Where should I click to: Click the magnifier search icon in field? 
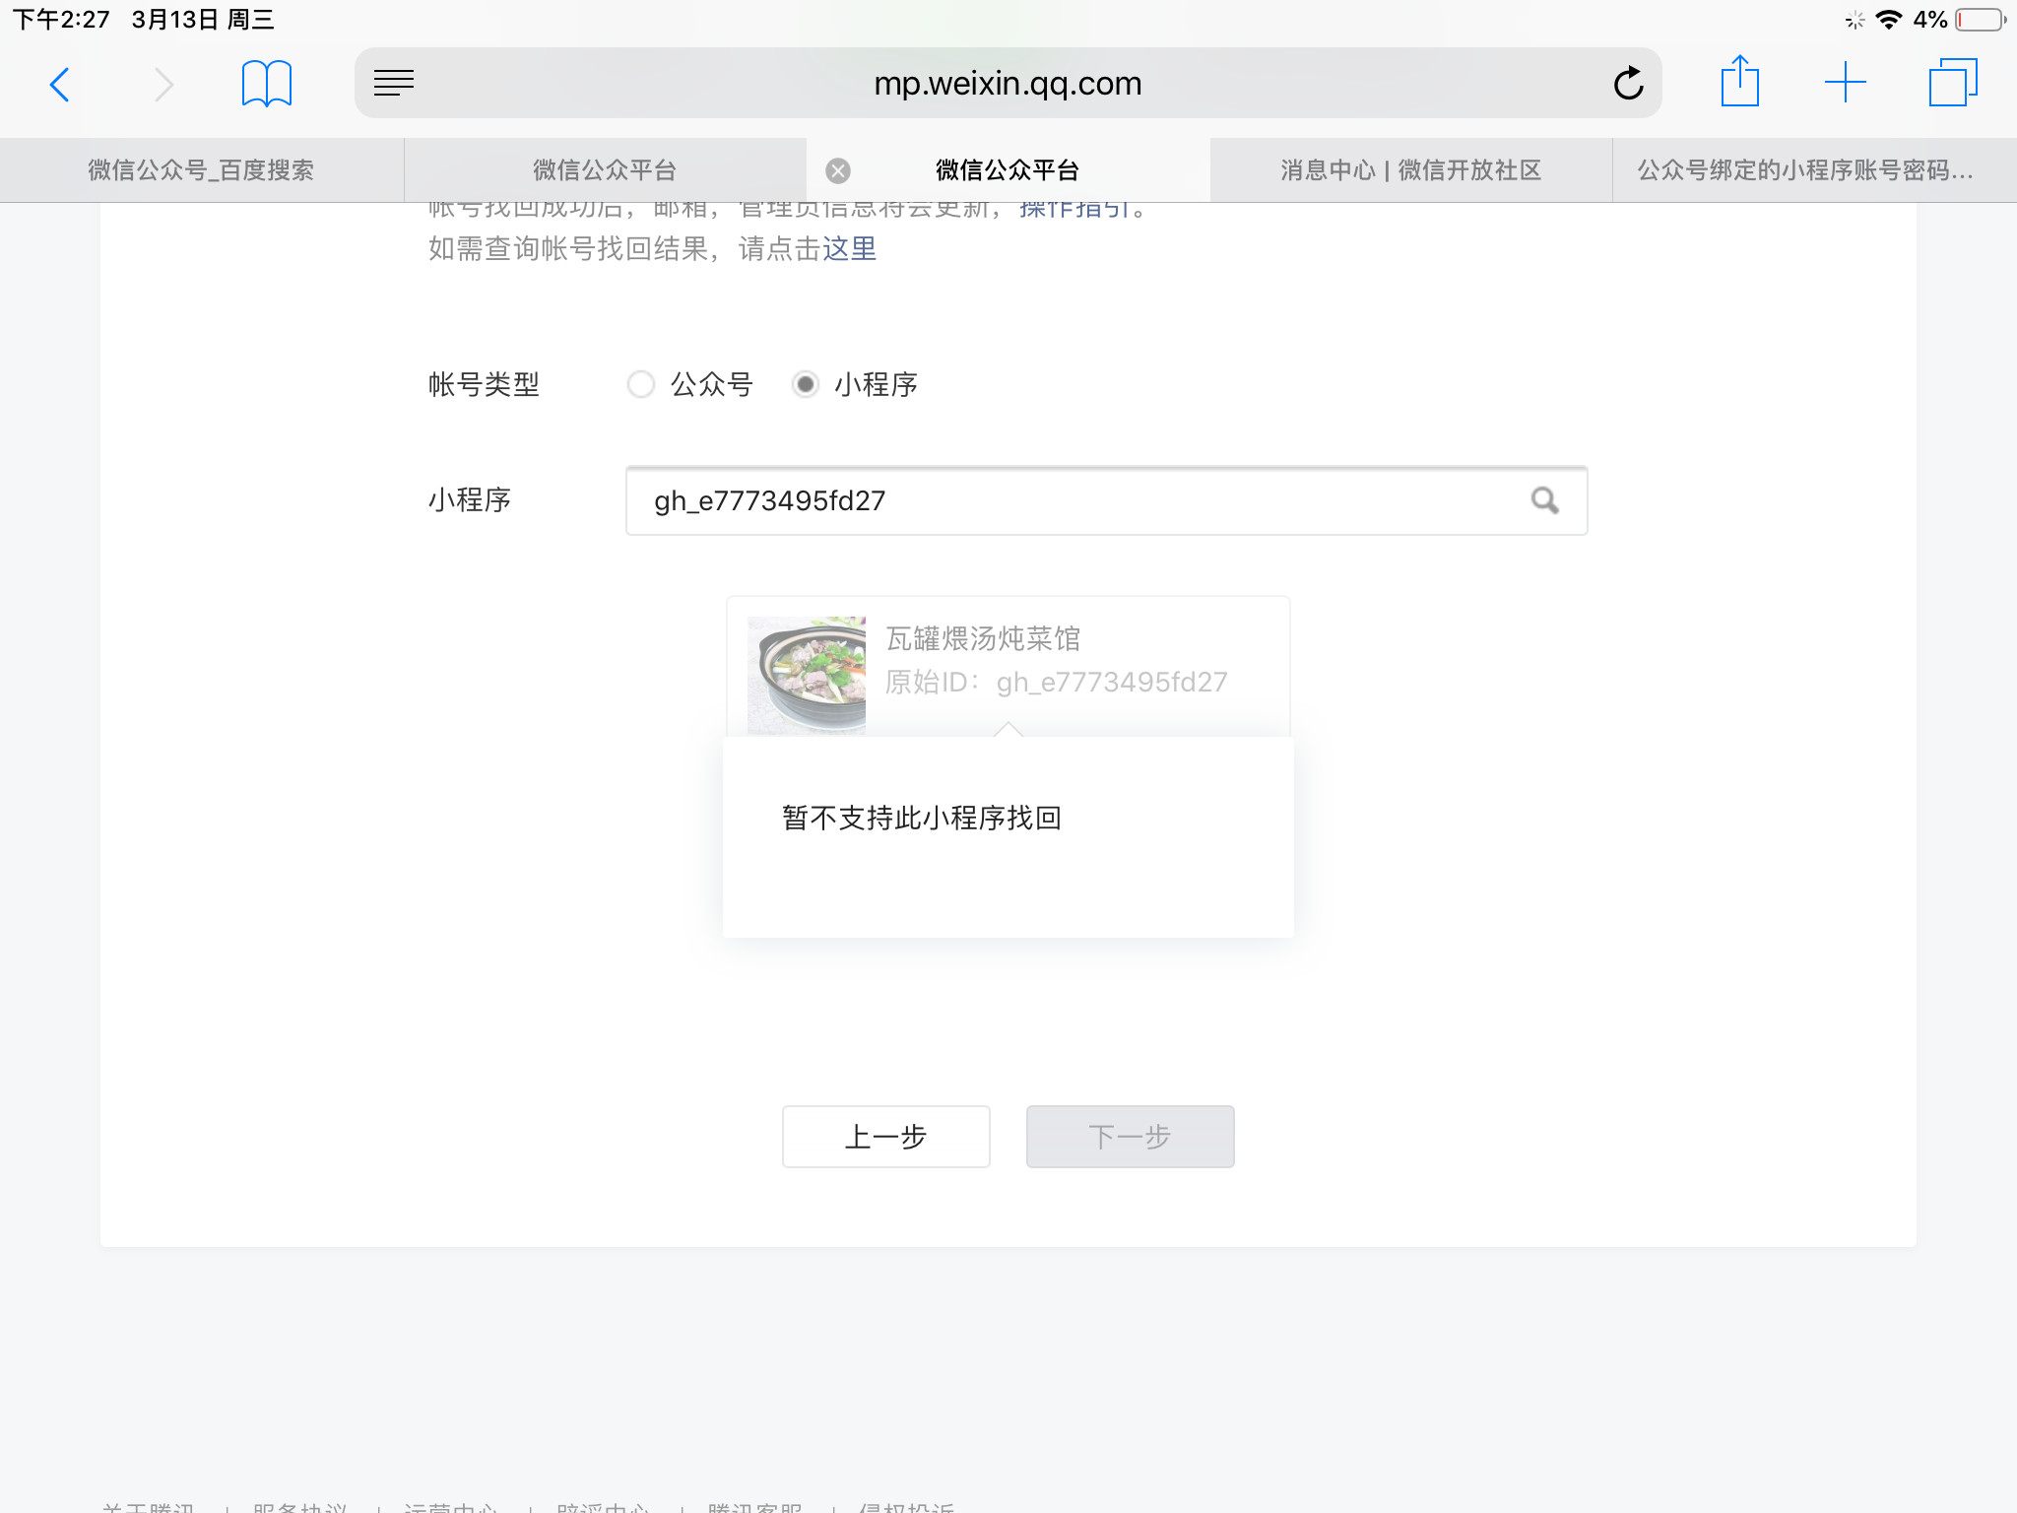pyautogui.click(x=1544, y=500)
